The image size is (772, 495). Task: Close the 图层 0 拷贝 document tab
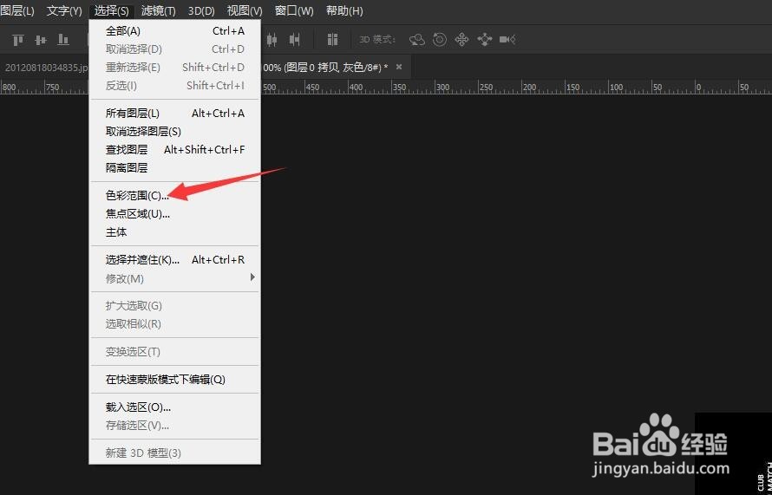pyautogui.click(x=399, y=67)
